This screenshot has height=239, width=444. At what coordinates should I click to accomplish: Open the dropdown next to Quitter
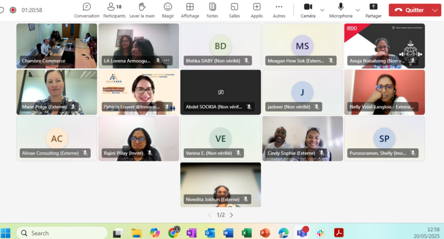click(435, 10)
